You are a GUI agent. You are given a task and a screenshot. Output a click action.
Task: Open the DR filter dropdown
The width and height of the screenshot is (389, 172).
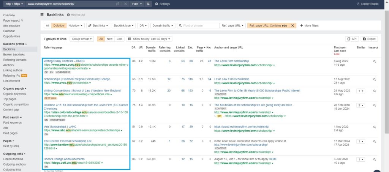143,25
